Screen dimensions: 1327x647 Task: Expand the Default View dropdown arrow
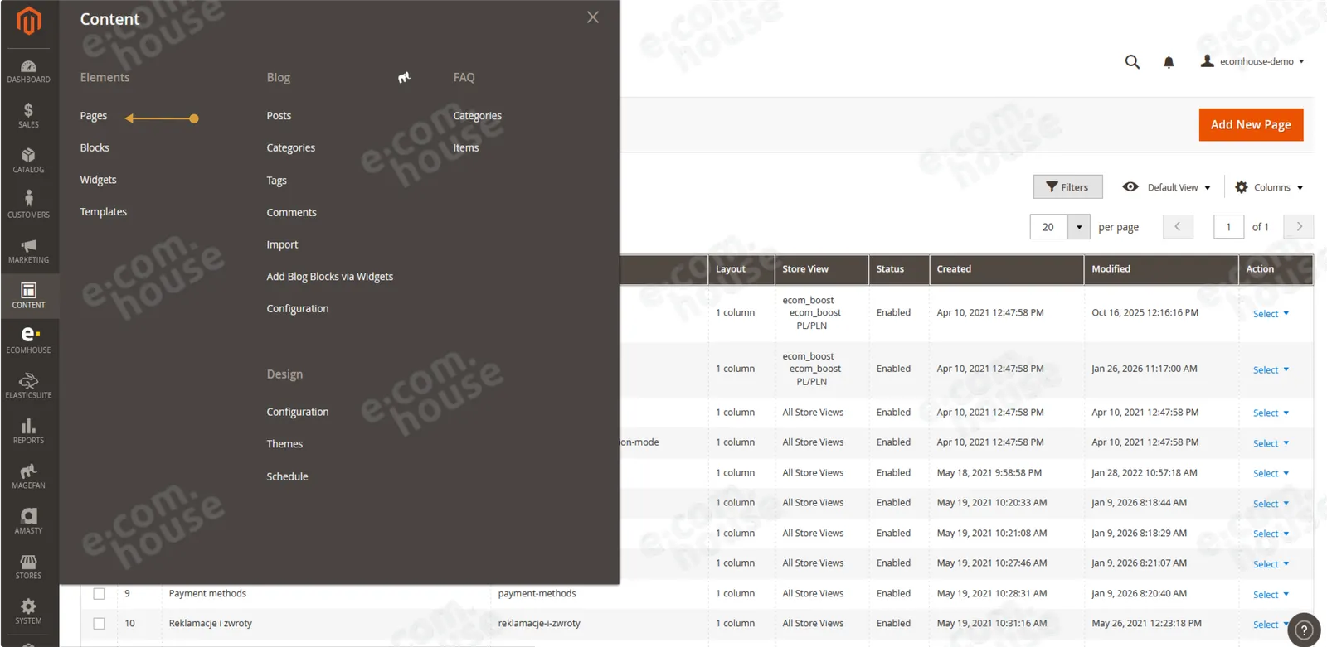[x=1208, y=188]
